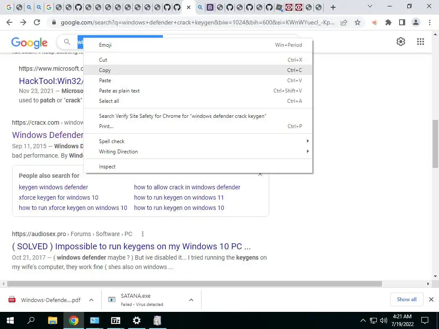Open a new tab with the plus button
Screen dimensions: 439x329
(333, 7)
